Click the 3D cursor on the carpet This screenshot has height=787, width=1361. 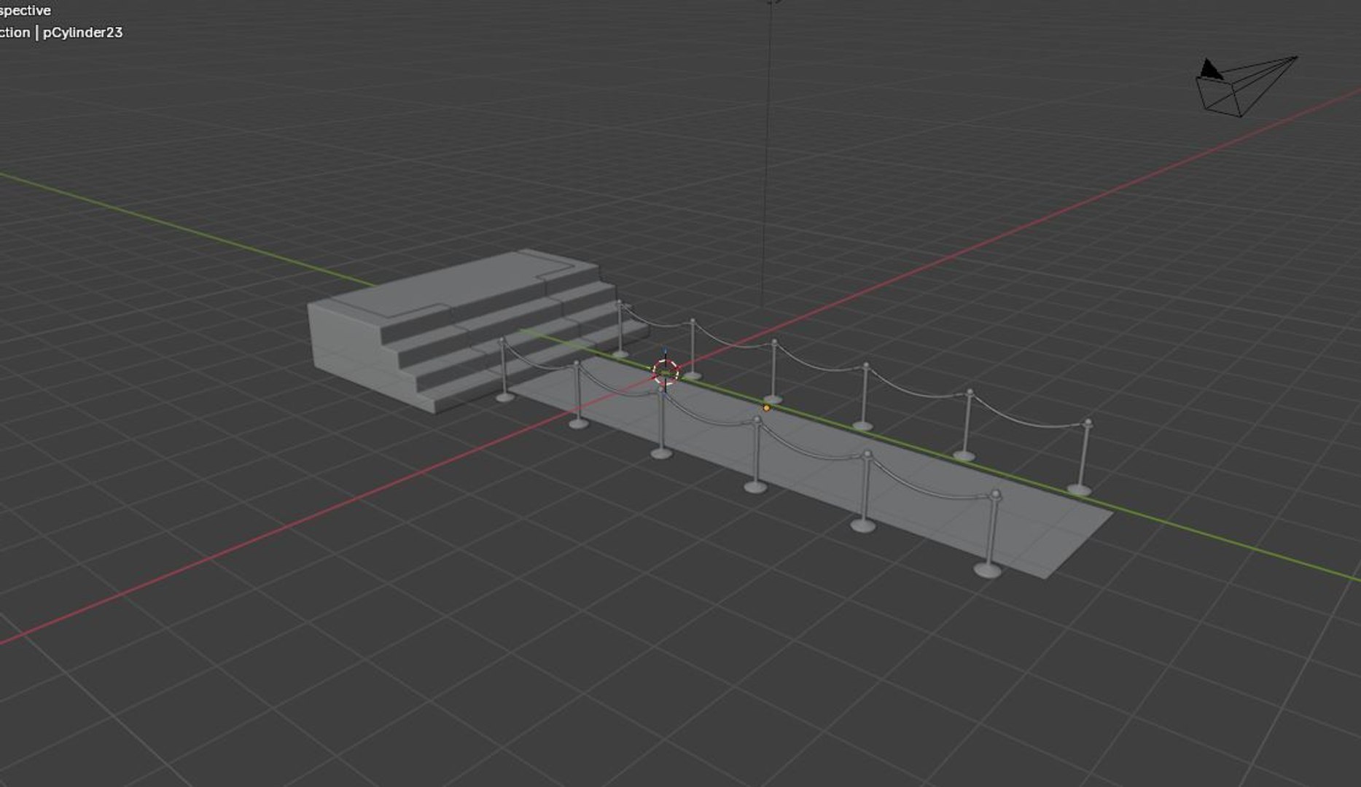(666, 372)
